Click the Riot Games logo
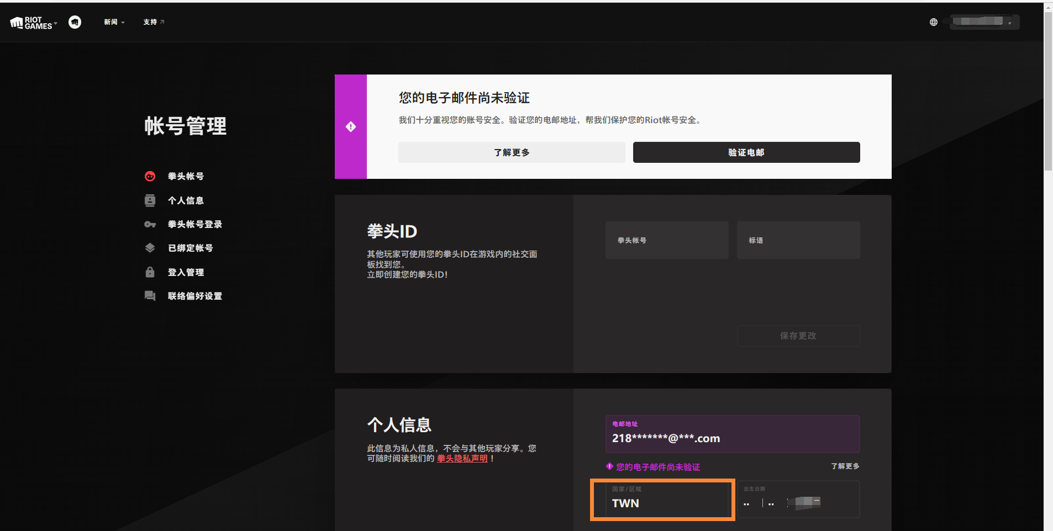Viewport: 1053px width, 531px height. [32, 22]
